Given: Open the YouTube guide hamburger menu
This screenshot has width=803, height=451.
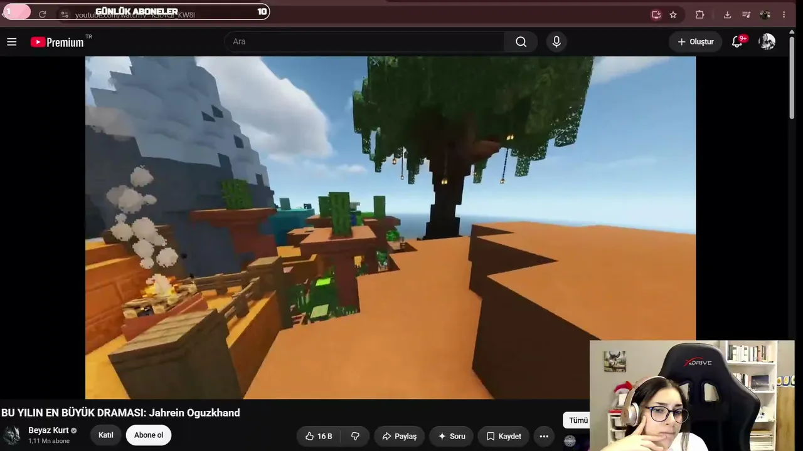Looking at the screenshot, I should tap(11, 42).
